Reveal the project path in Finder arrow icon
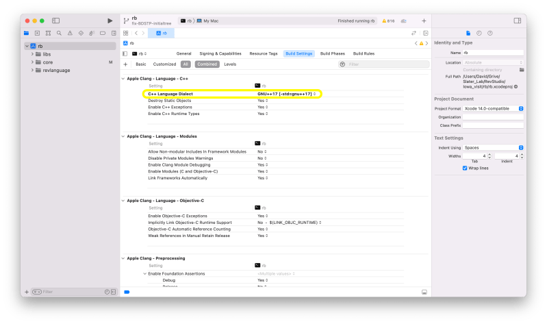The image size is (547, 324). [x=516, y=86]
